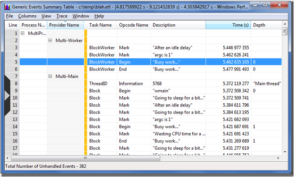Select the "argc is 1" description in row 4

[163, 55]
